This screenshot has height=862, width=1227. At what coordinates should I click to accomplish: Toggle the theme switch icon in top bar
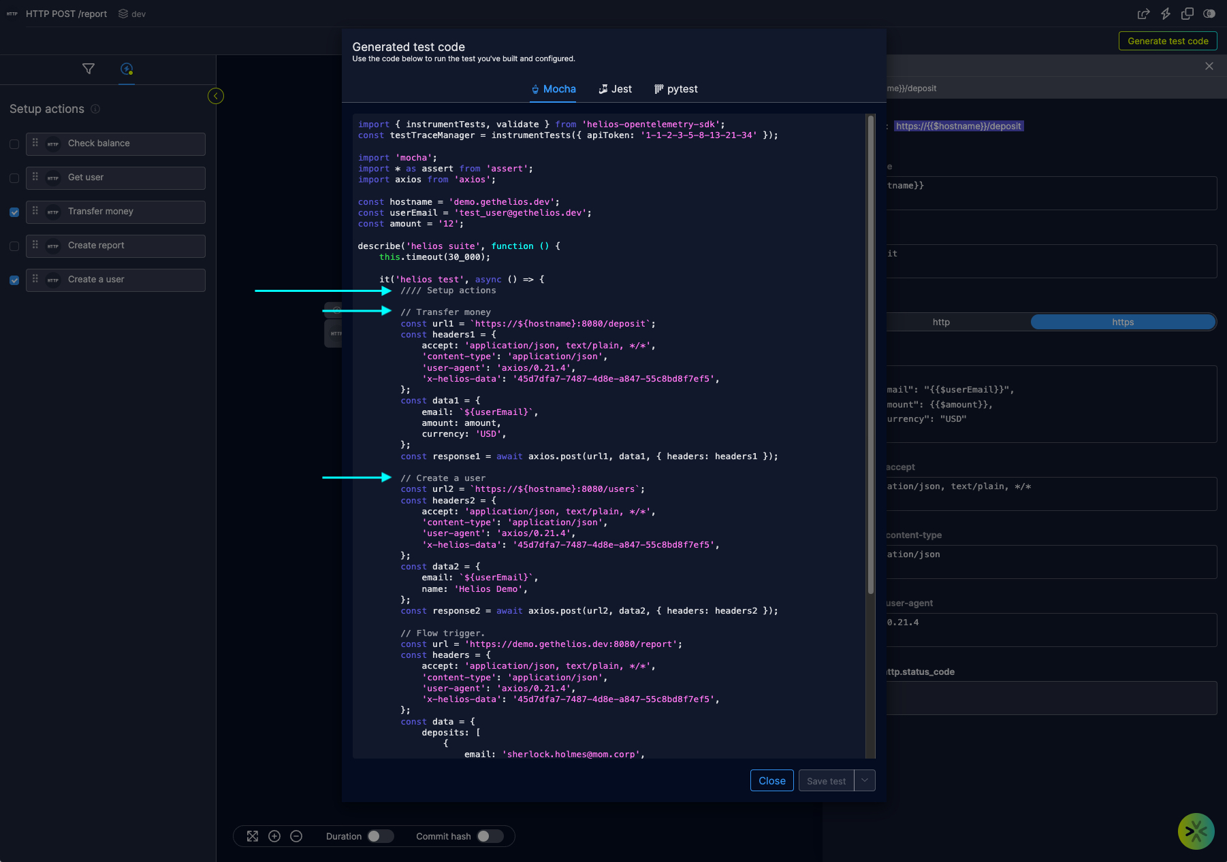point(1209,14)
